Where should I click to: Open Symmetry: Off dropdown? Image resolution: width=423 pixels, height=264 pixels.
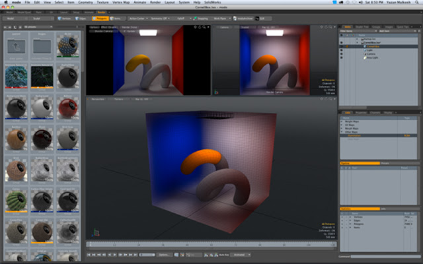[x=160, y=18]
